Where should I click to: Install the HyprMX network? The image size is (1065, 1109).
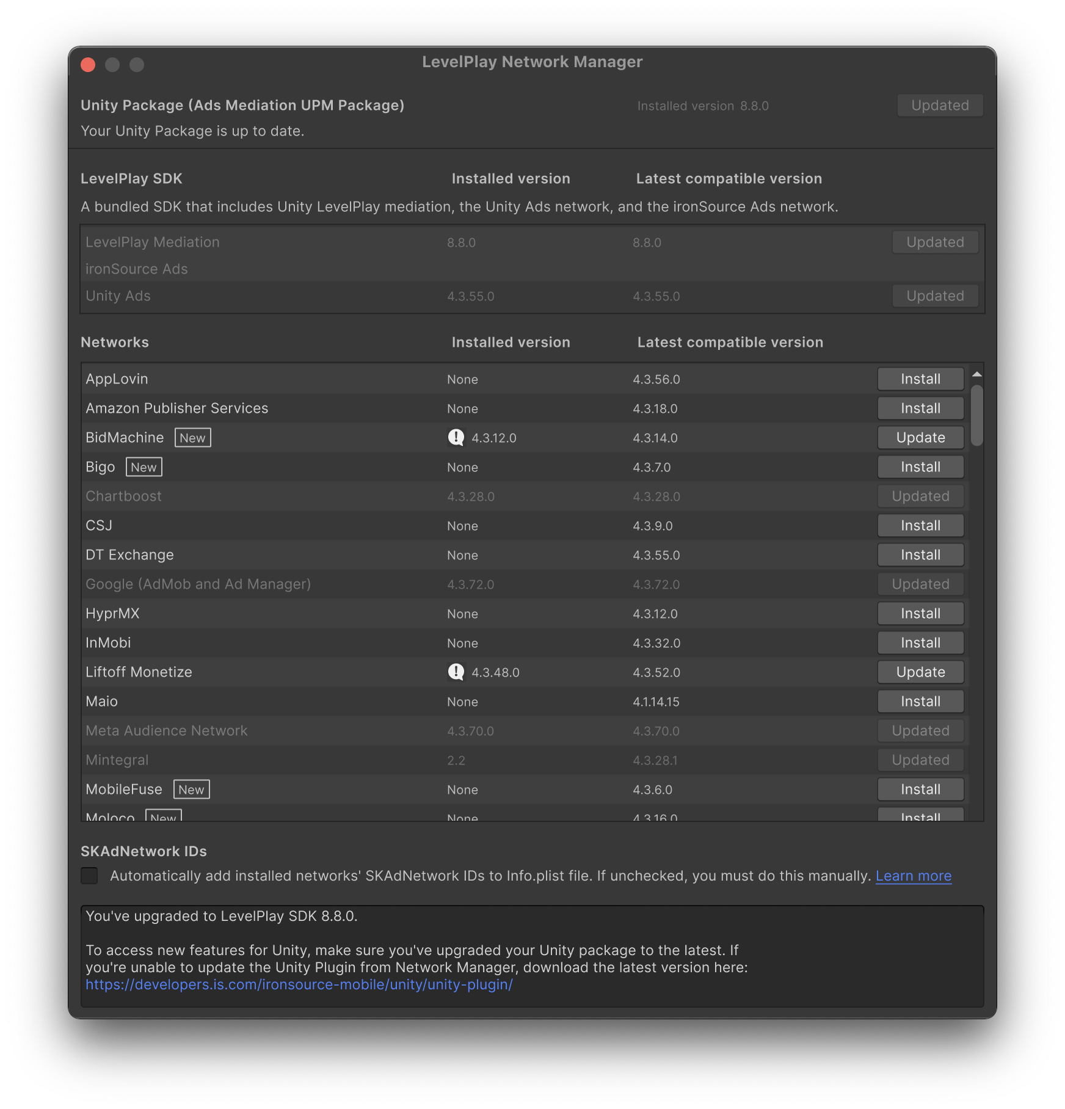920,613
